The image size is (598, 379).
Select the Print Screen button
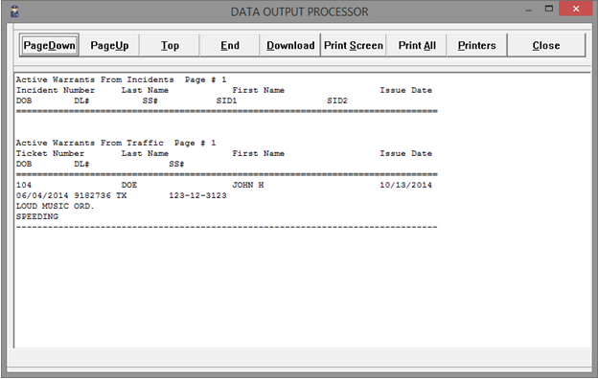354,45
